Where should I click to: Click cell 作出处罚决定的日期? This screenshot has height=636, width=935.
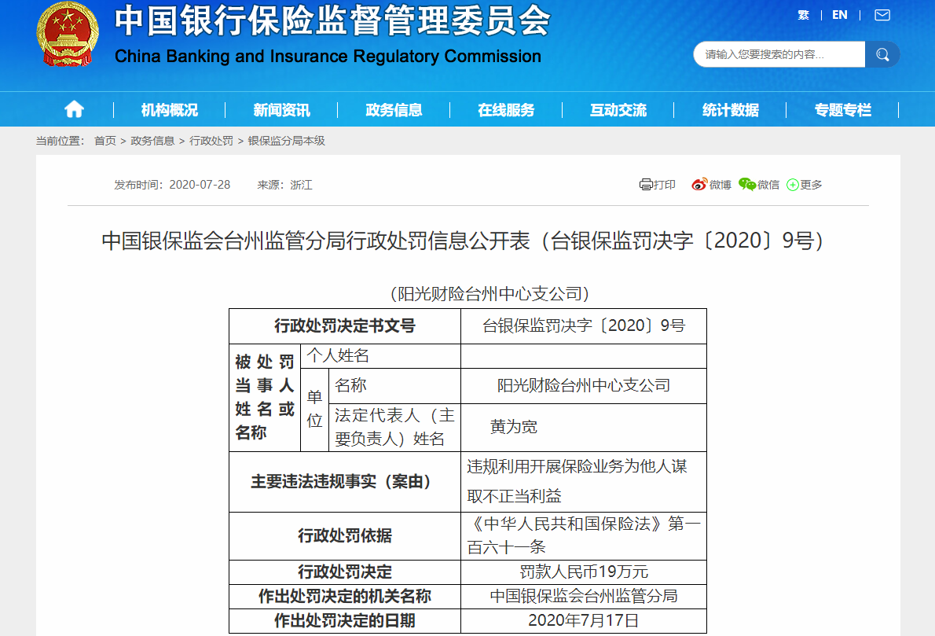[x=345, y=620]
